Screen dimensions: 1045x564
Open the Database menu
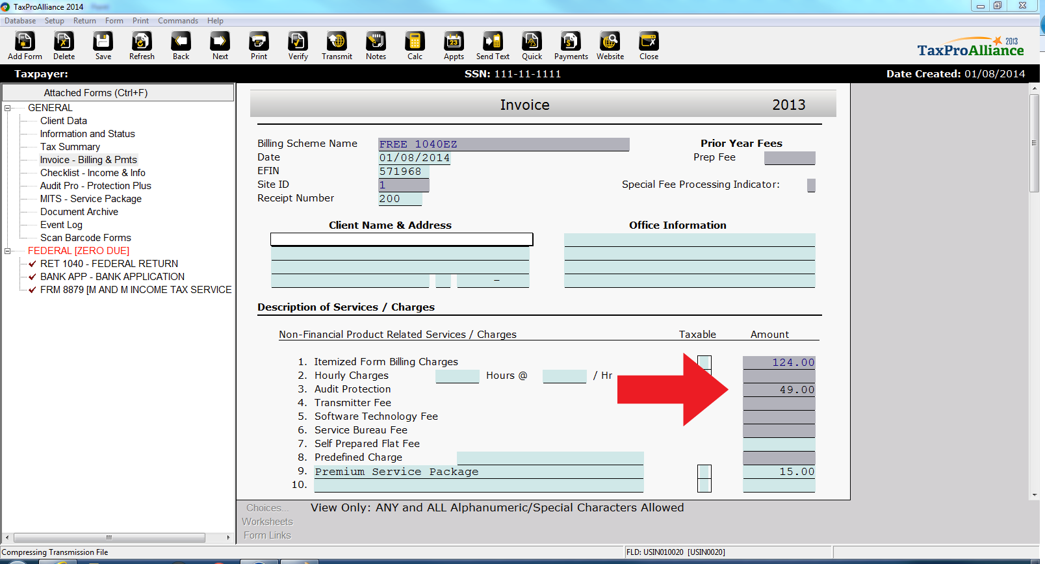pos(20,21)
